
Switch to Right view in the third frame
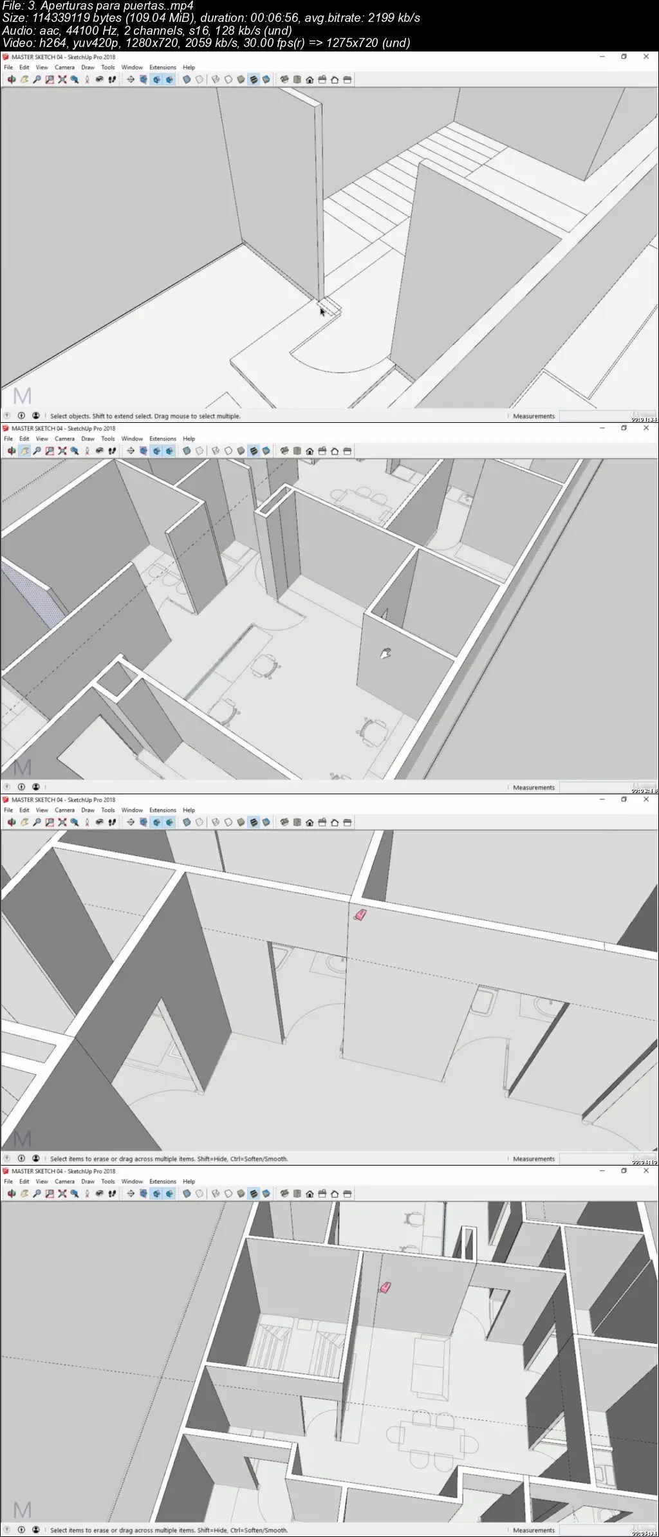(x=322, y=823)
